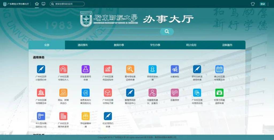The height and width of the screenshot is (140, 274).
Task: Switch to the 迎新服务 tab
Action: (x=227, y=45)
